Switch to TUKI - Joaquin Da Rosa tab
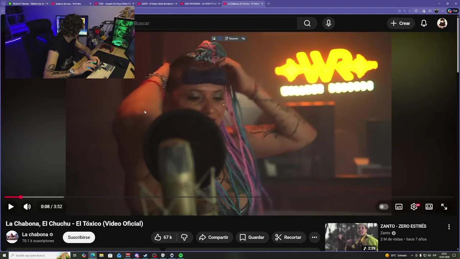This screenshot has width=460, height=259. (x=114, y=4)
